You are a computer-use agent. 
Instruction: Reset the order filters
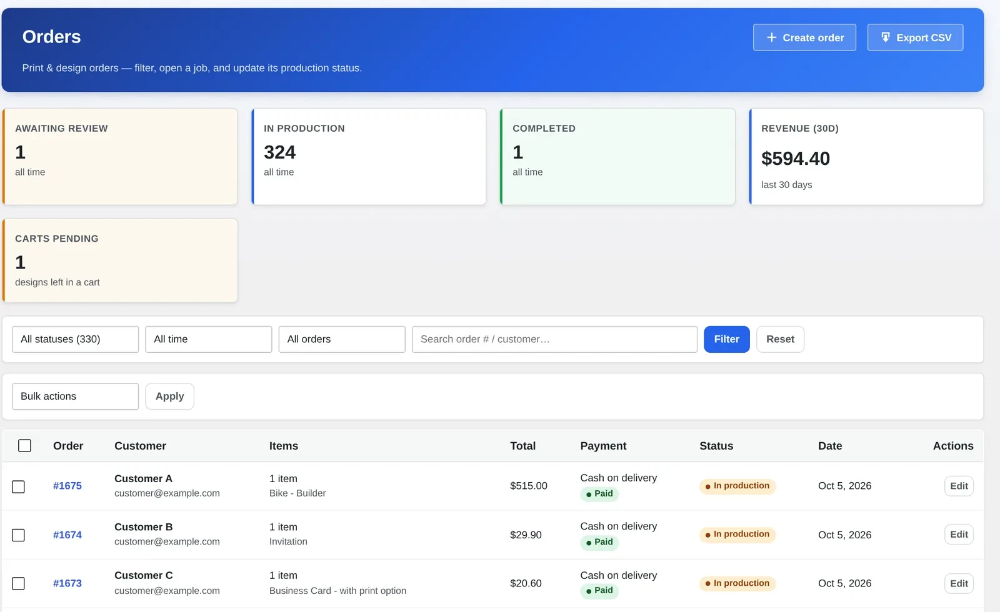coord(780,339)
